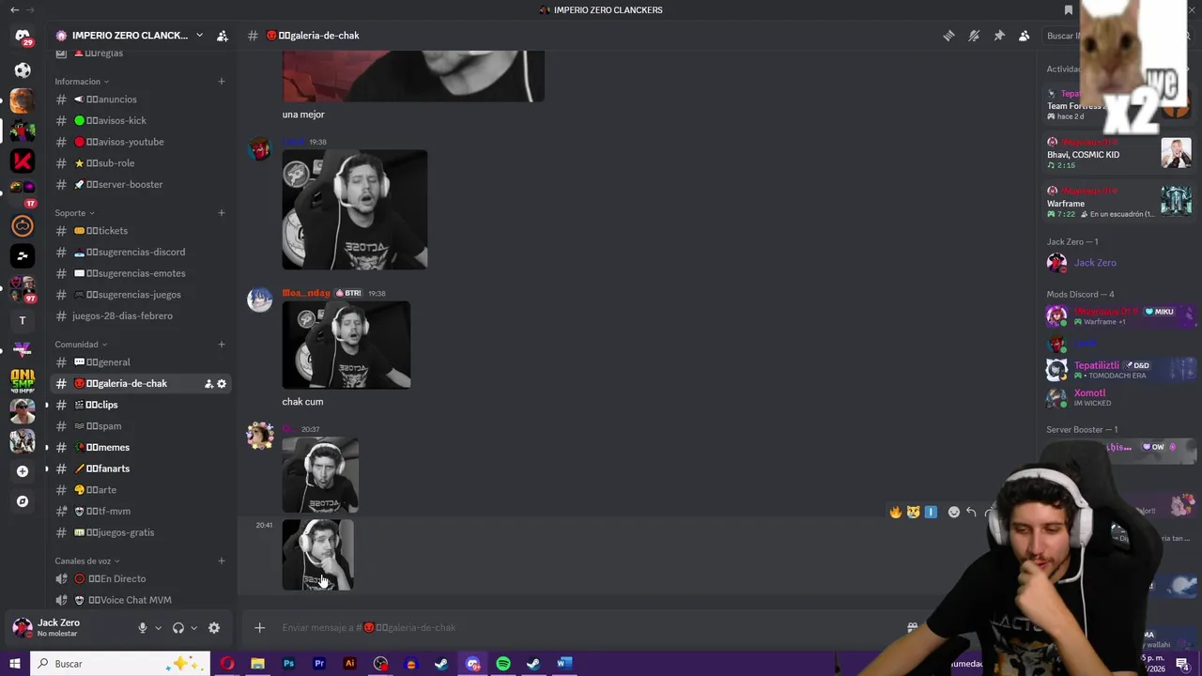Add channel plus next to Soporte
The height and width of the screenshot is (676, 1202).
(222, 213)
